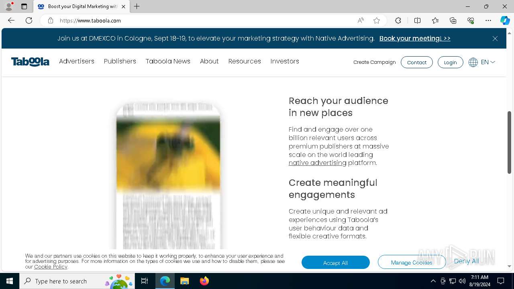Switch to Microsoft Edge taskbar icon
This screenshot has height=289, width=514.
(x=165, y=281)
